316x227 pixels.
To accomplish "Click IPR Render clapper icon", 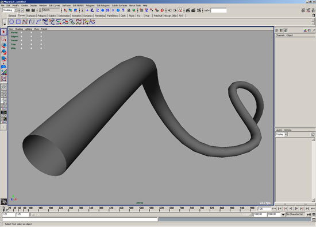I will pyautogui.click(x=193, y=10).
